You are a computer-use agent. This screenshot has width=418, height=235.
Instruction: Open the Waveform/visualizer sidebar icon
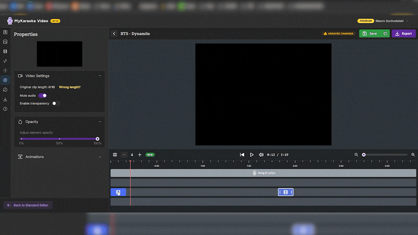point(5,61)
